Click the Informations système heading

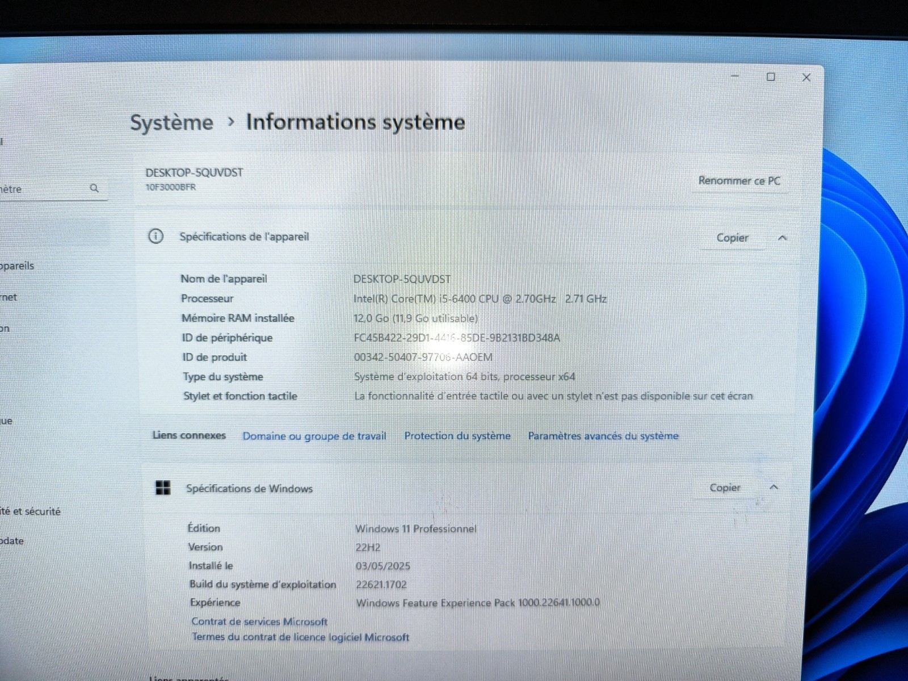pos(355,122)
